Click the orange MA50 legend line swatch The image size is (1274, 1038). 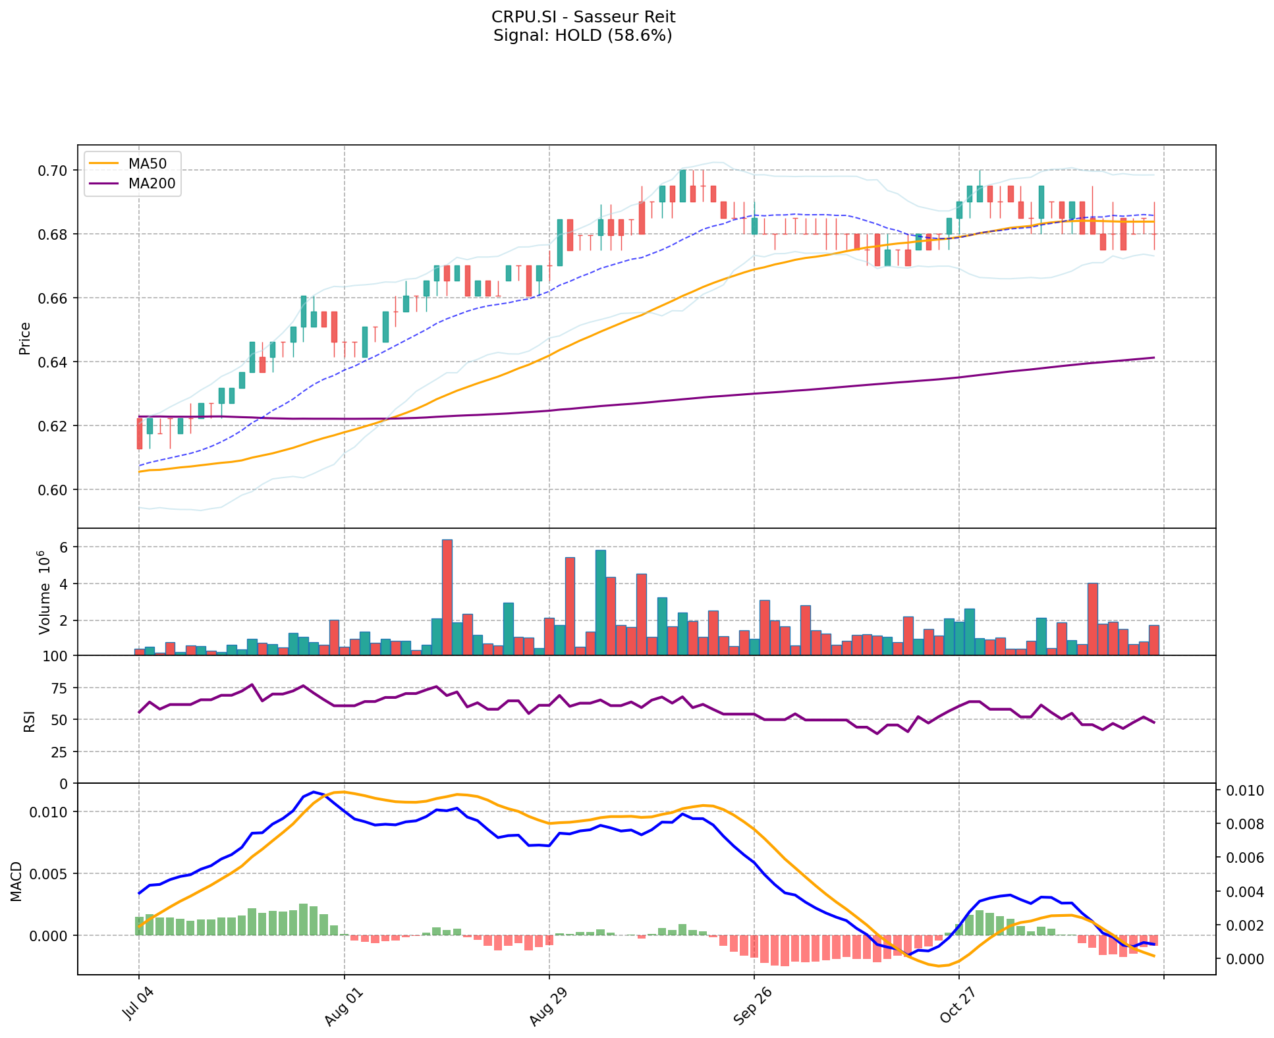pos(104,164)
